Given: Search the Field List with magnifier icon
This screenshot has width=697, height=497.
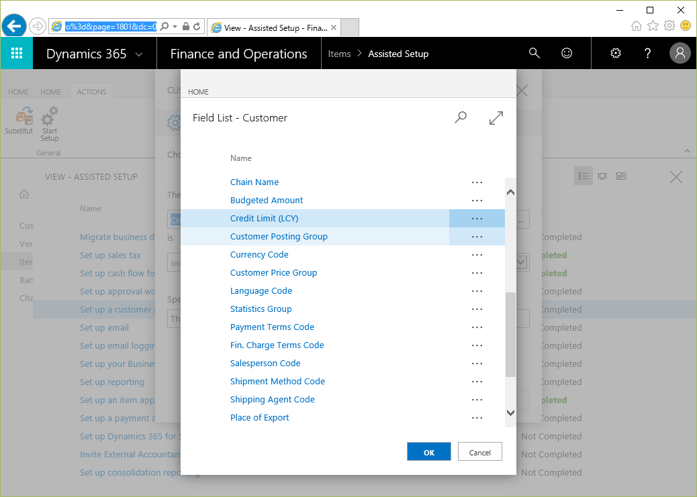Looking at the screenshot, I should tap(461, 117).
